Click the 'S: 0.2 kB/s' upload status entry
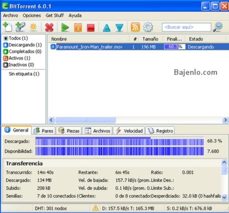This screenshot has width=229, height=213. click(x=189, y=209)
